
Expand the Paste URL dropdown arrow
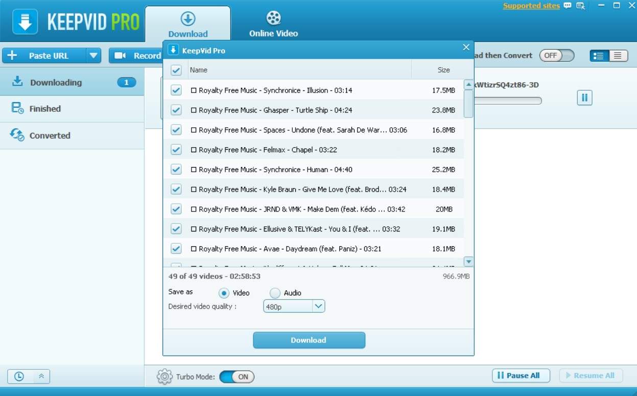pyautogui.click(x=93, y=56)
